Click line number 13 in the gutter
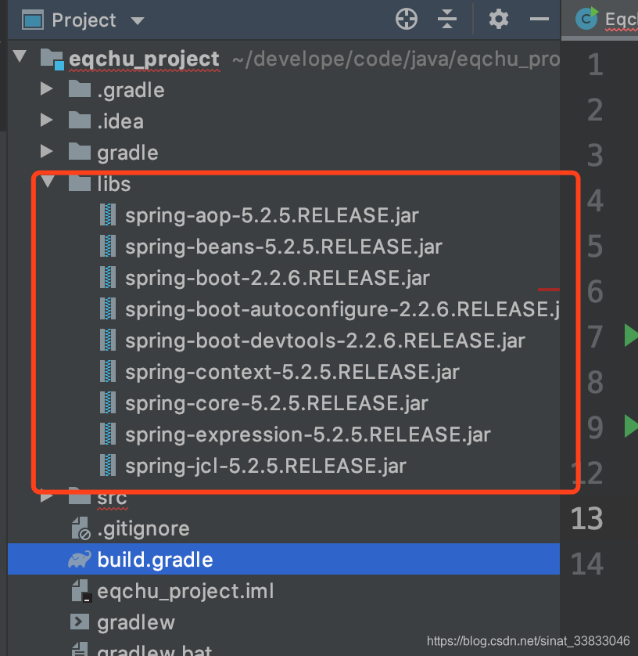 [587, 519]
